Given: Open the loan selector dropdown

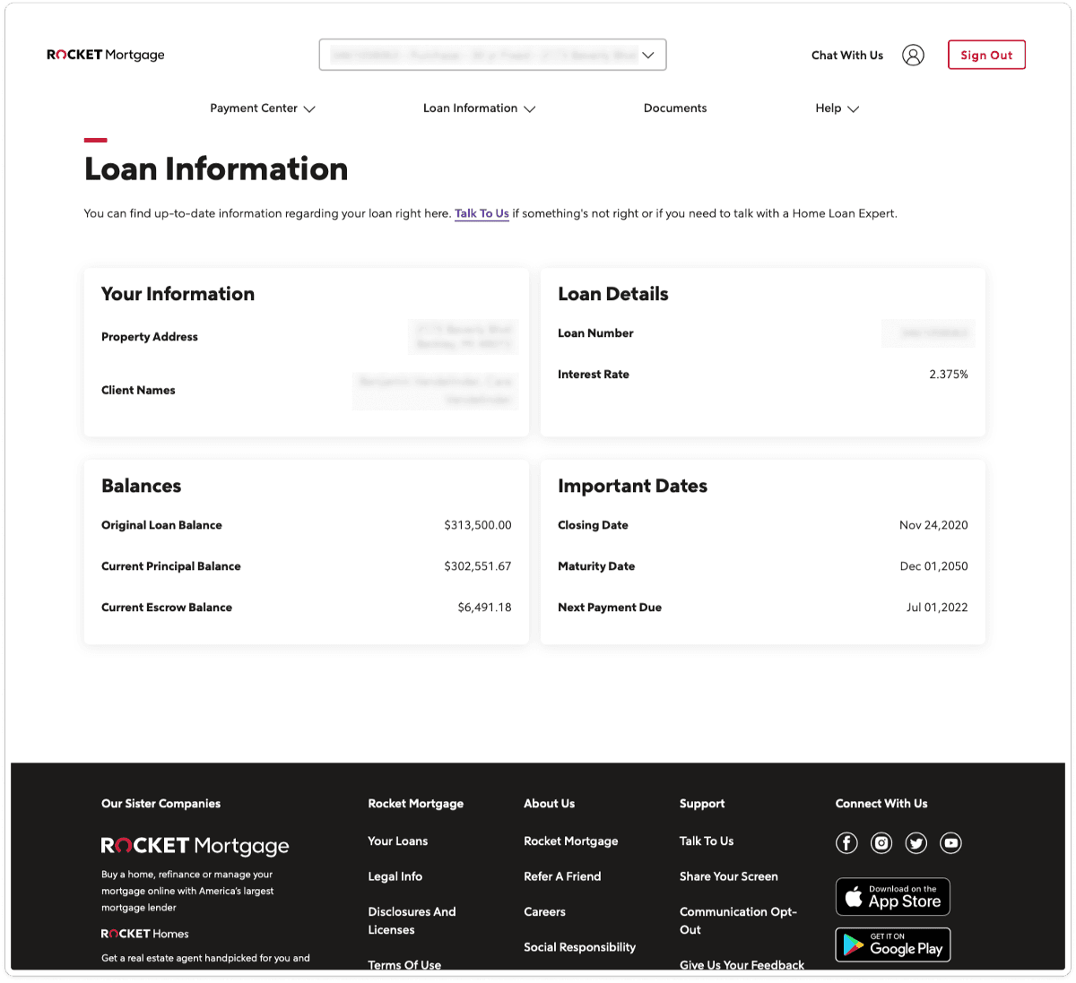Looking at the screenshot, I should (492, 55).
